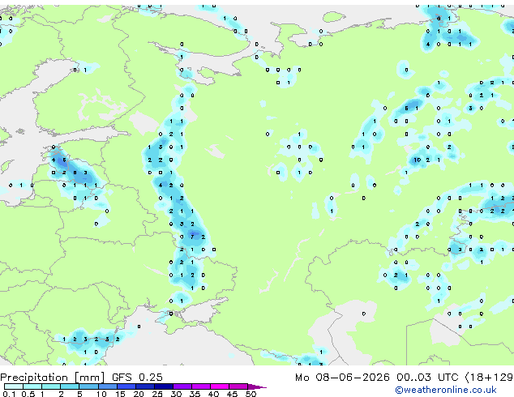This screenshot has width=514, height=397.
Task: Click the 0.5–1 mm legend color box
Action: click(x=32, y=386)
